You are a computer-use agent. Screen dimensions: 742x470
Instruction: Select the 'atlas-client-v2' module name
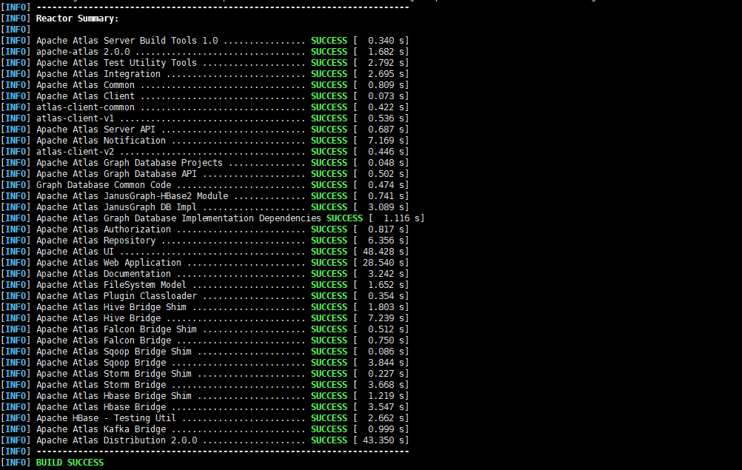75,152
